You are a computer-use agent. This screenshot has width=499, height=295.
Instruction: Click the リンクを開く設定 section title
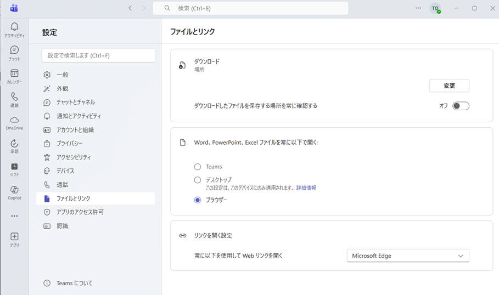tap(213, 236)
